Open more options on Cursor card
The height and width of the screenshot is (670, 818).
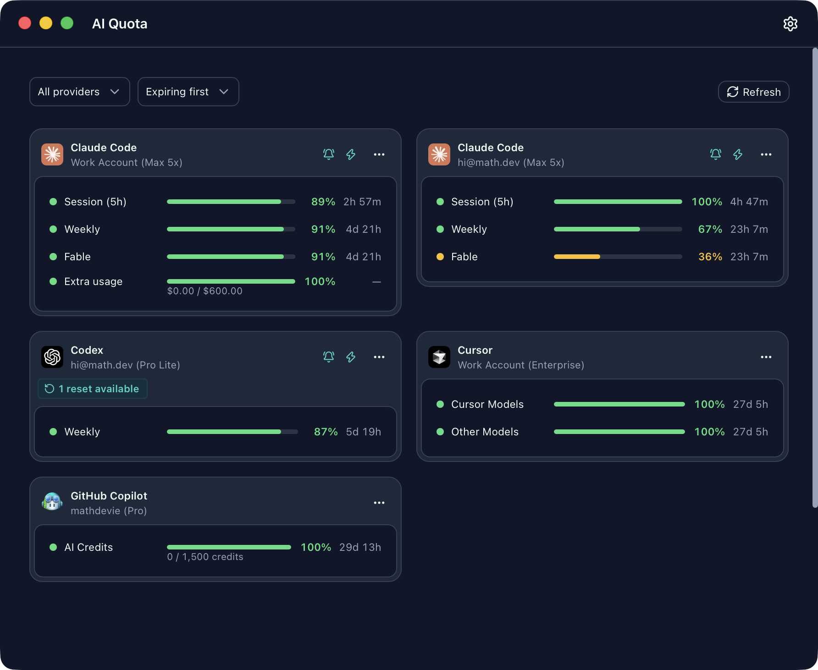click(x=766, y=357)
